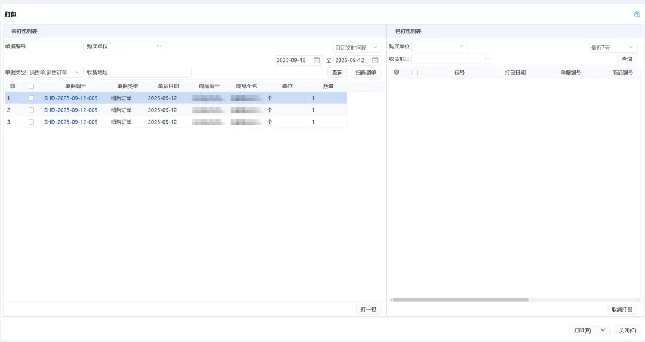Click ellipsis in unpacked 收货地址 field

coord(185,72)
